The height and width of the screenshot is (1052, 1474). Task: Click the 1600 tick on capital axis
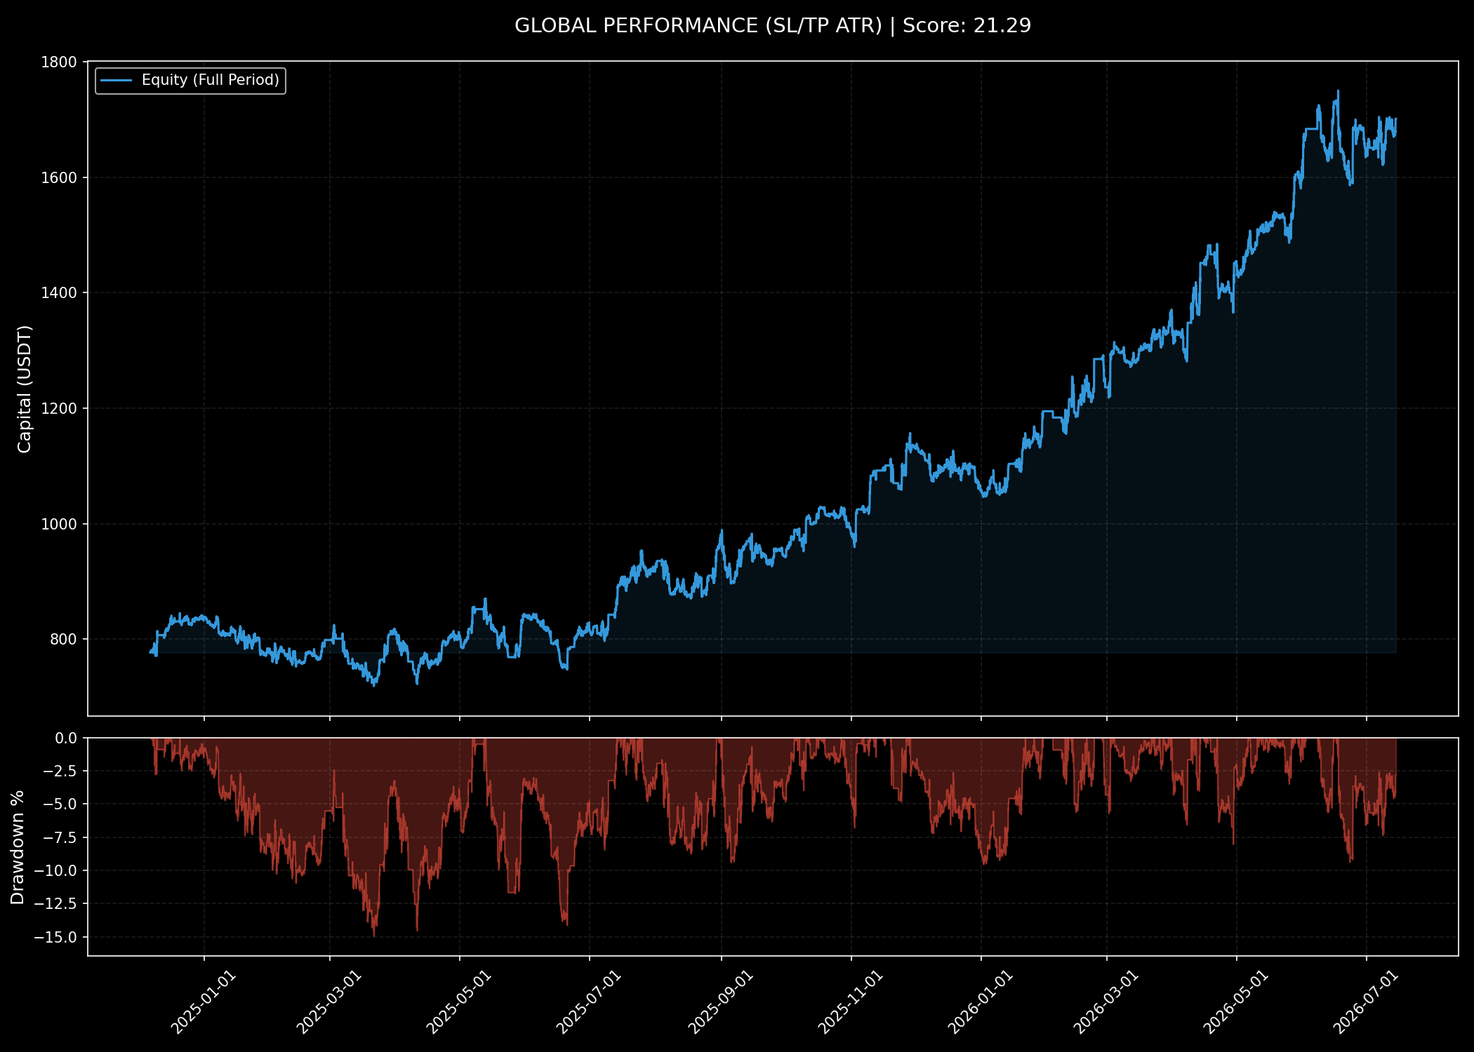59,177
